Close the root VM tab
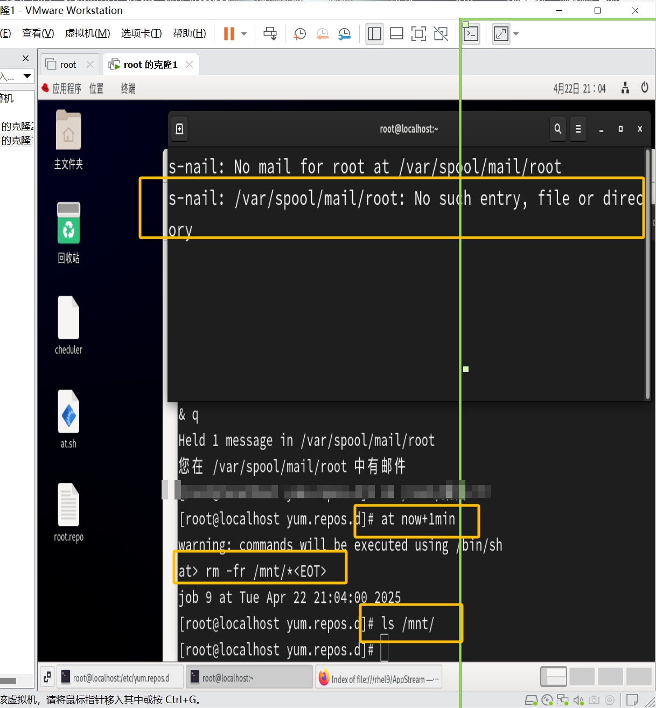The height and width of the screenshot is (708, 656). click(90, 65)
